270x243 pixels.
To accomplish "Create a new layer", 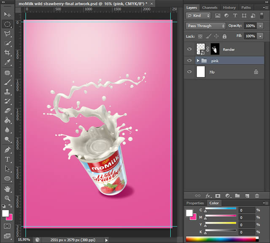I will click(247, 196).
